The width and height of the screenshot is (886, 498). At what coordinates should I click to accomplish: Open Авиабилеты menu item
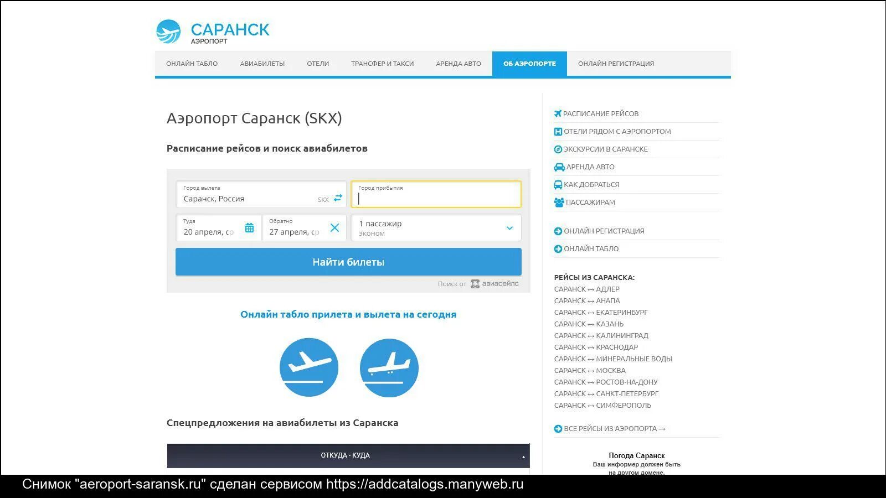coord(262,64)
